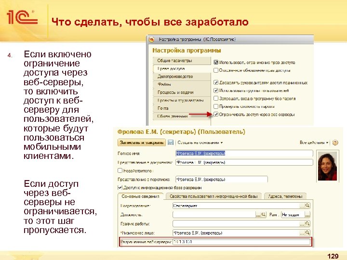Toggle the Использовать группы пользователей checkbox

(x=216, y=91)
